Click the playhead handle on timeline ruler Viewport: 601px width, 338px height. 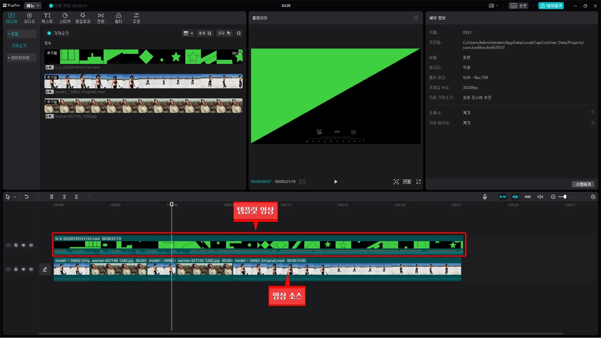click(x=172, y=204)
